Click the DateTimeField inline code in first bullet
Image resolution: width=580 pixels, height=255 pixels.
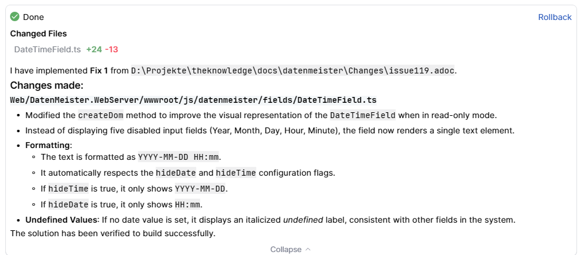[362, 115]
